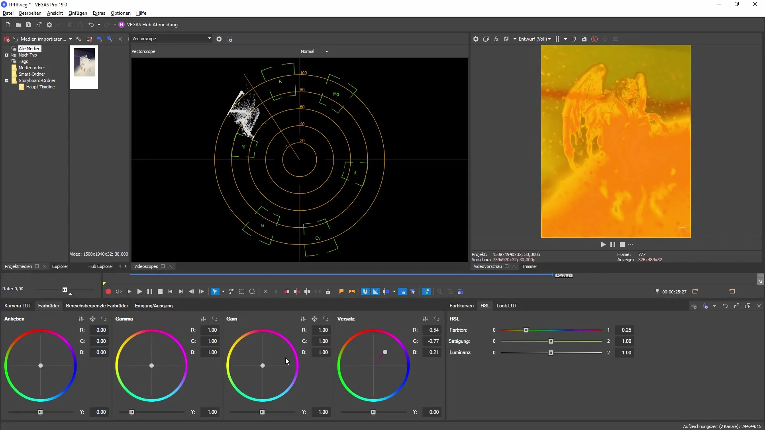
Task: Open the project properties gear in the main toolbar
Action: (49, 25)
